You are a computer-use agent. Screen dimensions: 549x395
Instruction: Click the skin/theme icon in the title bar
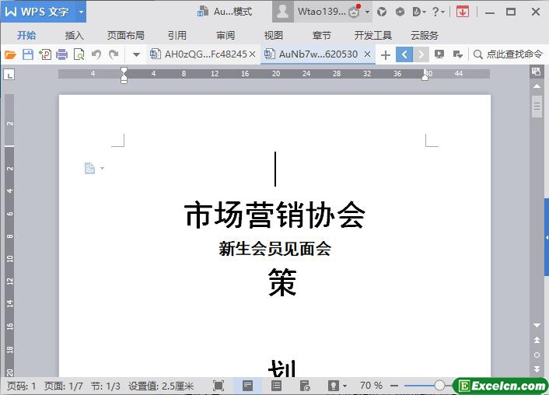tap(382, 12)
